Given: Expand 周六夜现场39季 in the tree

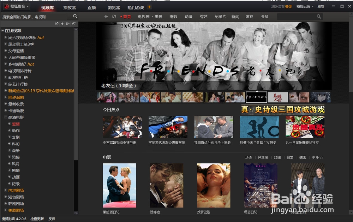Looking at the screenshot, I should coord(6,37).
